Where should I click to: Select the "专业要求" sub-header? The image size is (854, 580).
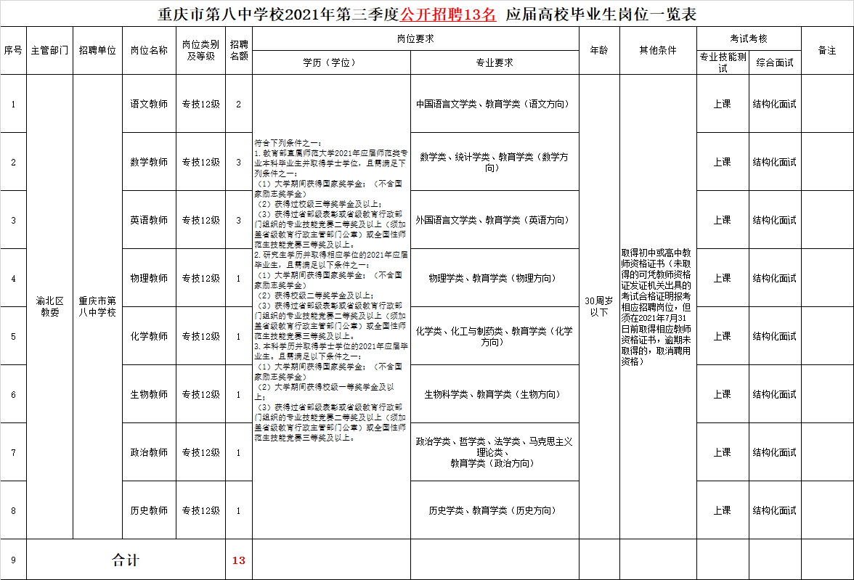pos(495,62)
